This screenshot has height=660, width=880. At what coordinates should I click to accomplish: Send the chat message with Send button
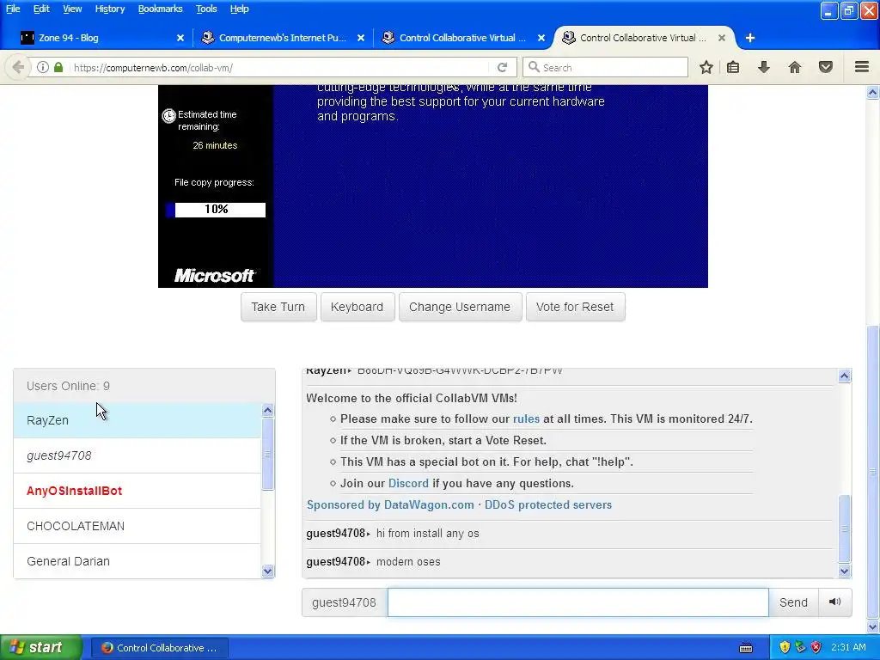click(x=793, y=602)
